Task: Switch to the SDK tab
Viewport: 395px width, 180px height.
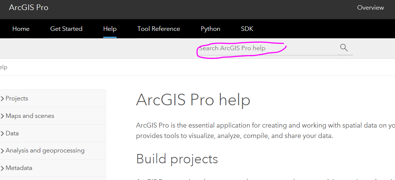Action: [247, 29]
